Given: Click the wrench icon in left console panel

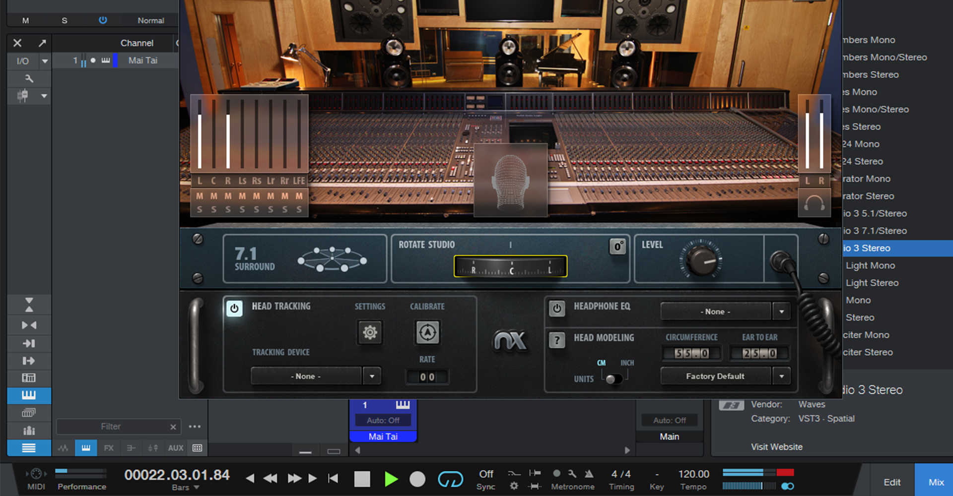Looking at the screenshot, I should tap(29, 78).
